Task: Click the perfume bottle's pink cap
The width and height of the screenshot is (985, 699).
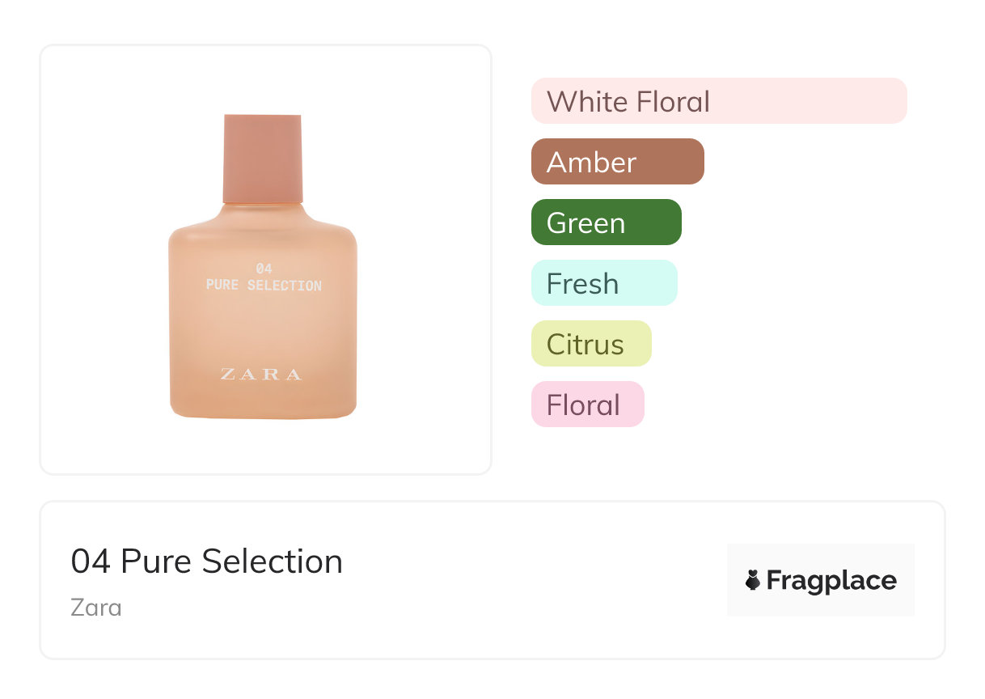Action: pyautogui.click(x=263, y=158)
